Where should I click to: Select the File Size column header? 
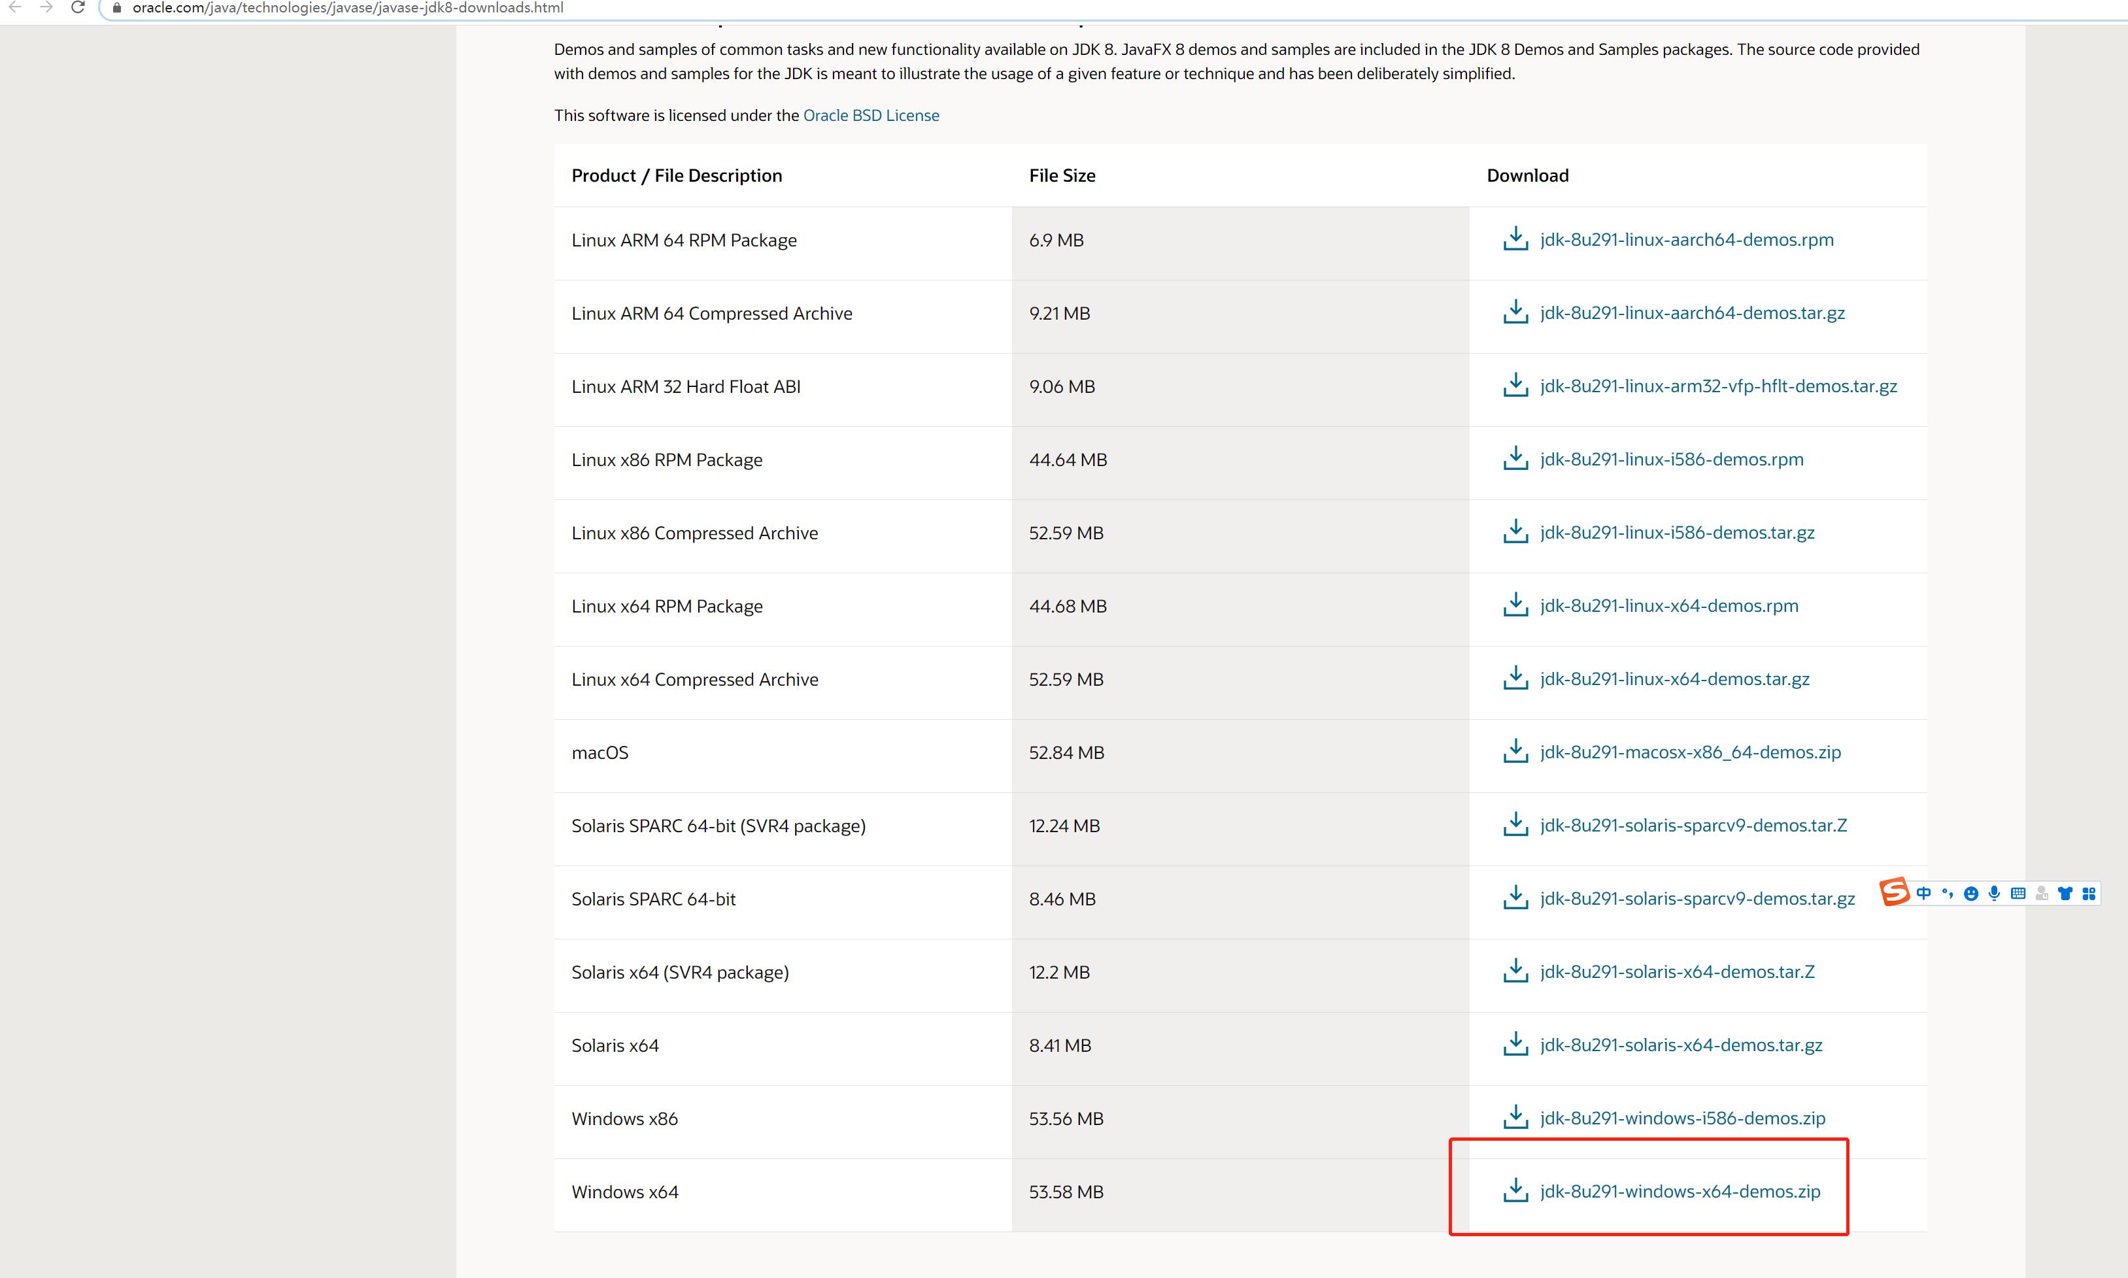point(1062,176)
